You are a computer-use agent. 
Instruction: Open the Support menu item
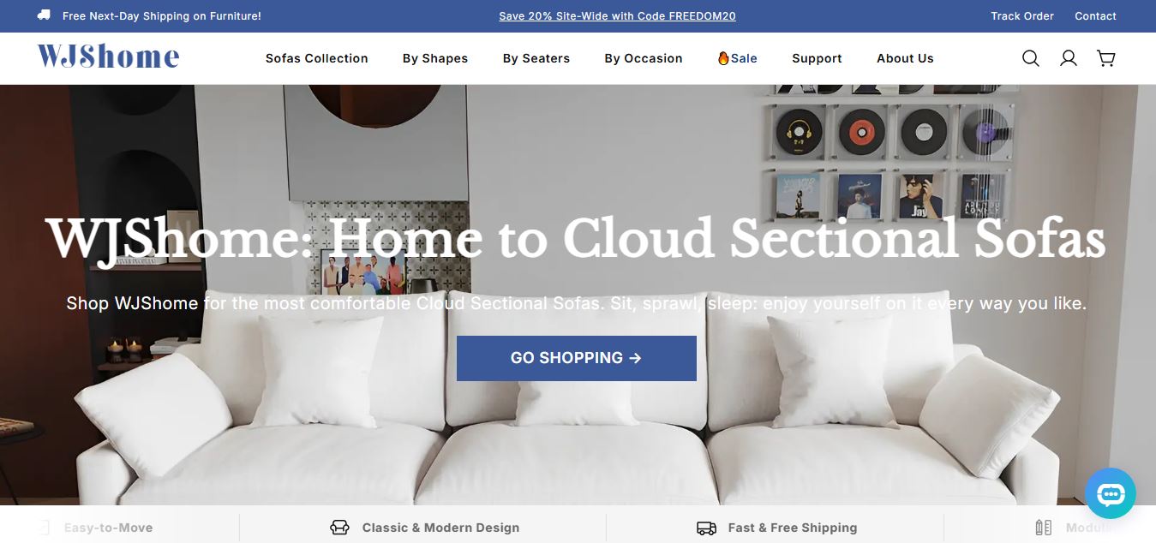817,58
